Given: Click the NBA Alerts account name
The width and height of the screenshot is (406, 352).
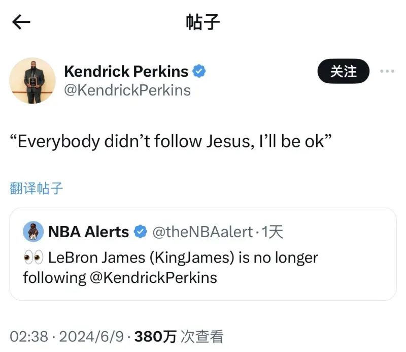Looking at the screenshot, I should click(88, 232).
